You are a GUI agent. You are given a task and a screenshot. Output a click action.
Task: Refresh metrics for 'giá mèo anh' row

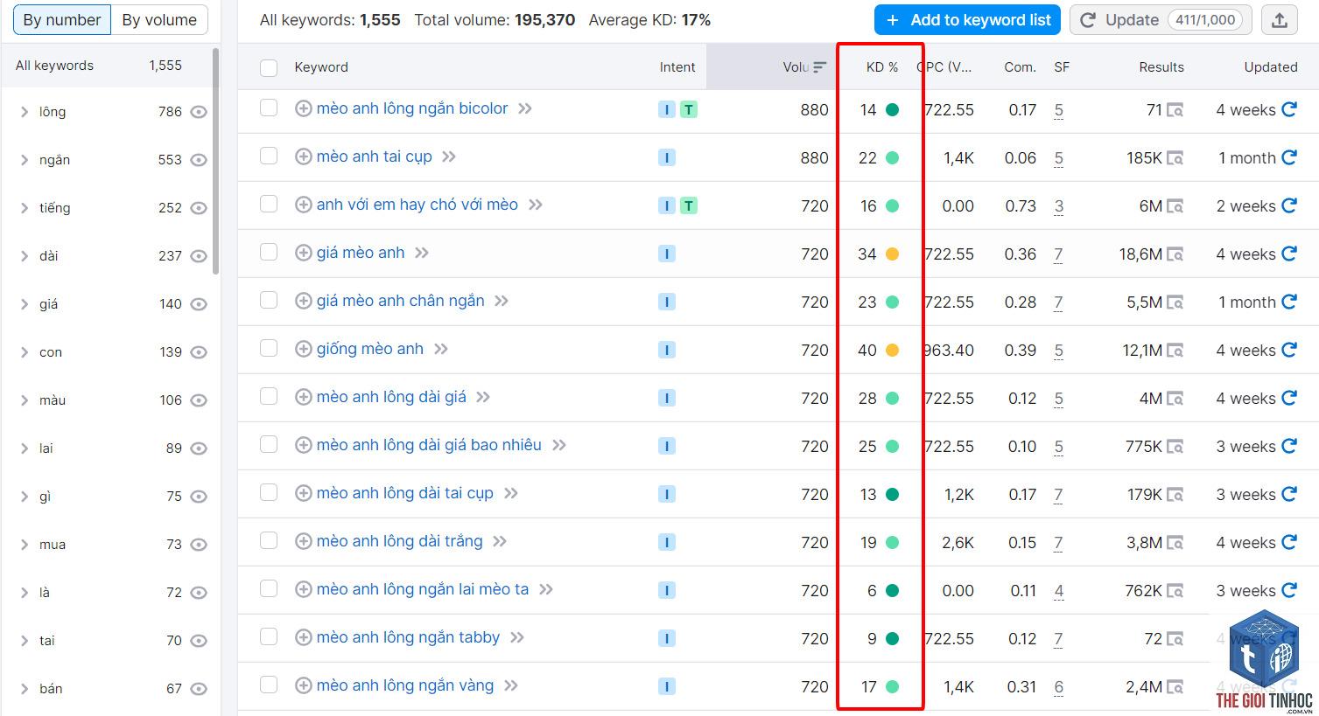(x=1288, y=254)
